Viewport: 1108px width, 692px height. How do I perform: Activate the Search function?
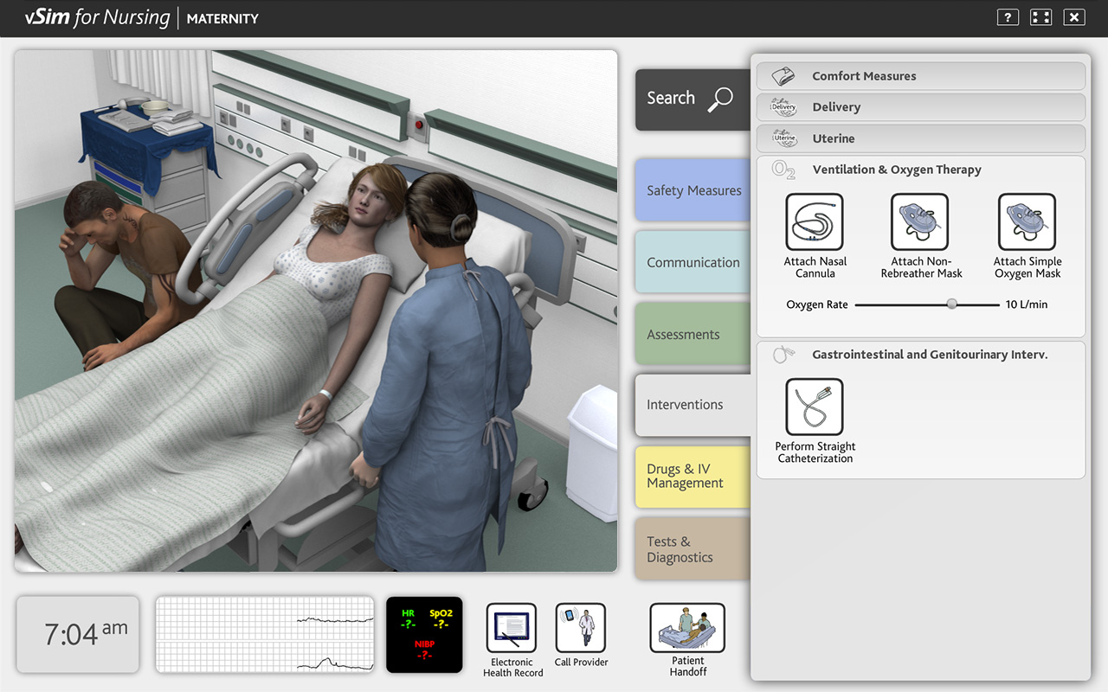coord(692,99)
